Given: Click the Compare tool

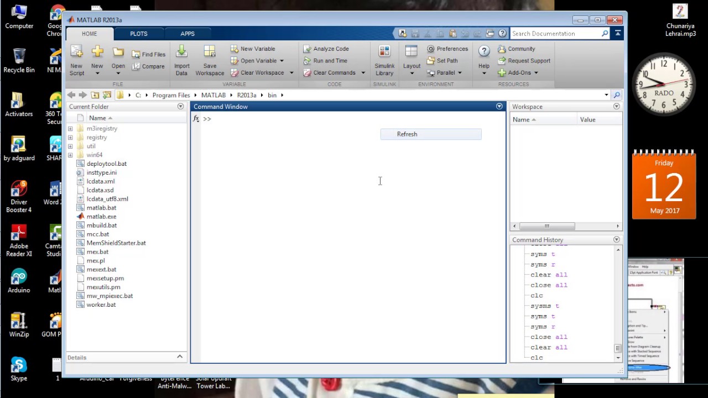Looking at the screenshot, I should point(148,66).
